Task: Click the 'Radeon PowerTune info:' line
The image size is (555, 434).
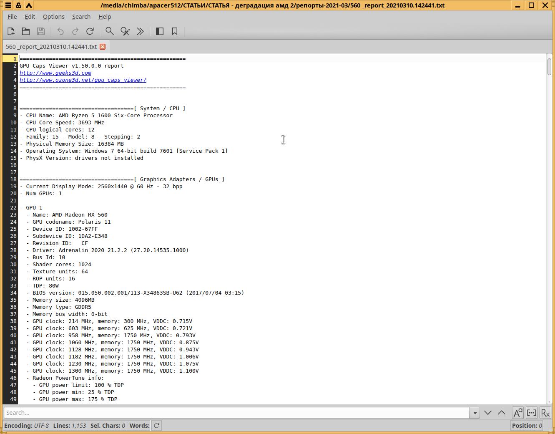Action: pyautogui.click(x=65, y=378)
